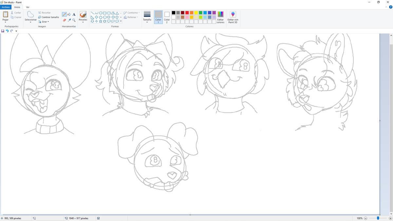
Task: Open Paint help question mark
Action: 390,7
